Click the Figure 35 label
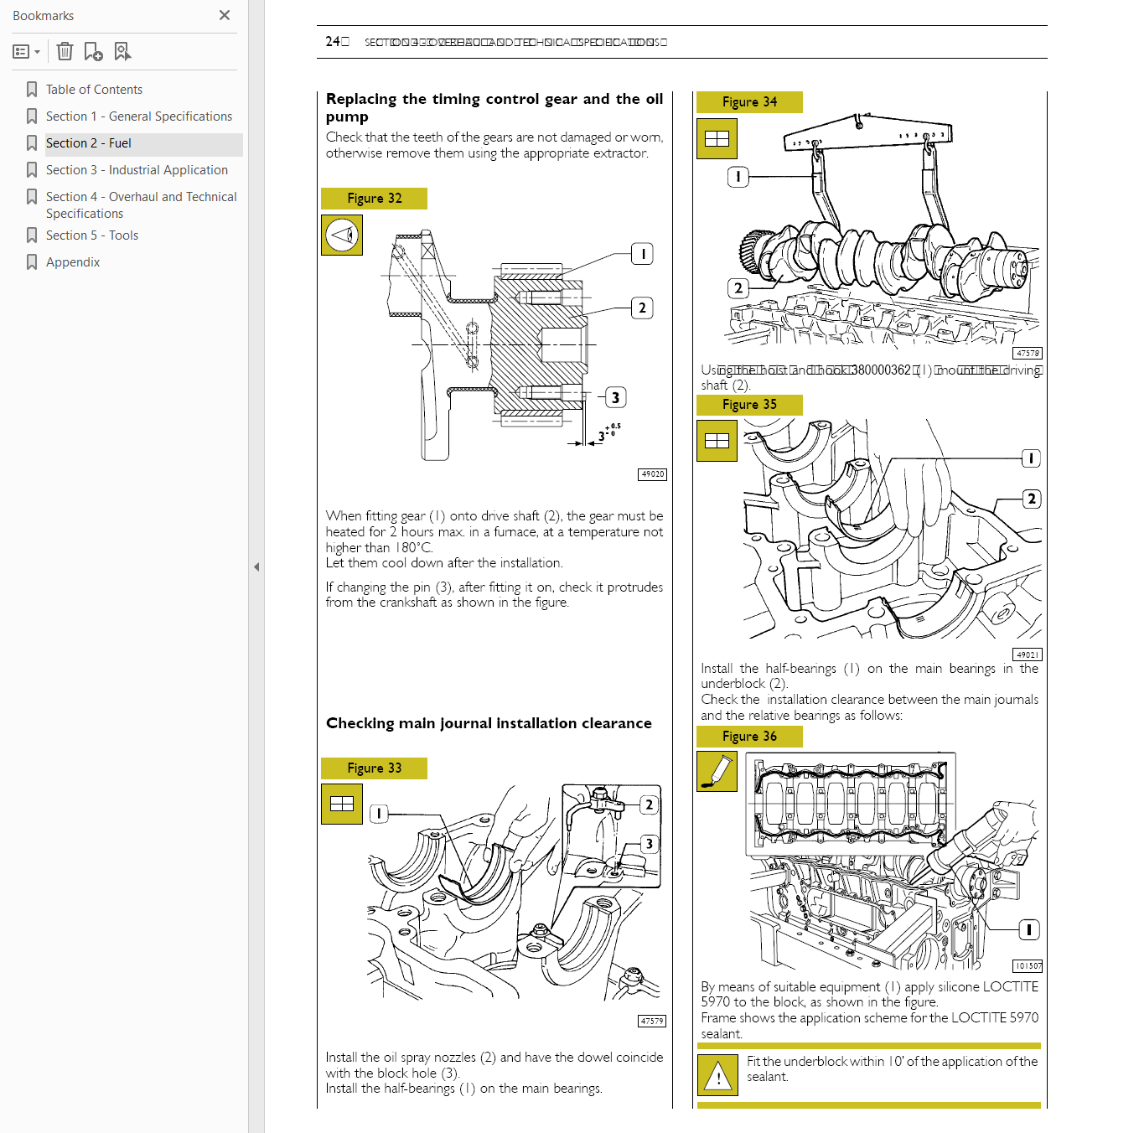 pyautogui.click(x=750, y=405)
